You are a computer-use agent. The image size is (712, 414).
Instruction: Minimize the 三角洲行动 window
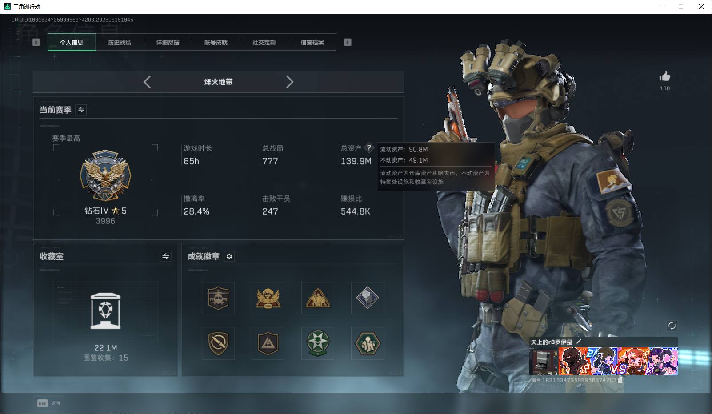[661, 7]
